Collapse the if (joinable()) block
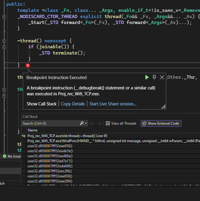Viewport: 200px width, 201px height. click(4, 47)
